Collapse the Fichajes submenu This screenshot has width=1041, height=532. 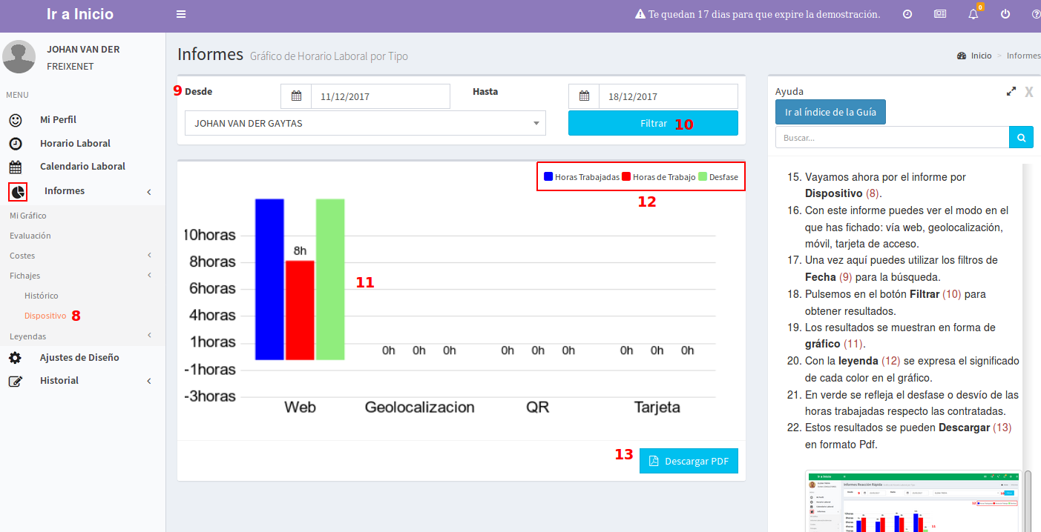pos(149,276)
